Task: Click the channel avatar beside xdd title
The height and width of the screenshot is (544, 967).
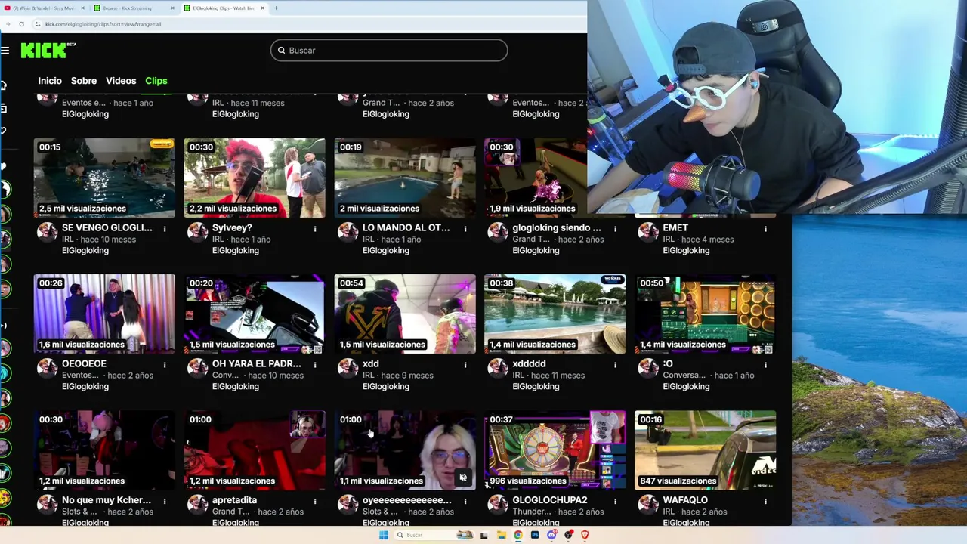Action: pyautogui.click(x=348, y=367)
